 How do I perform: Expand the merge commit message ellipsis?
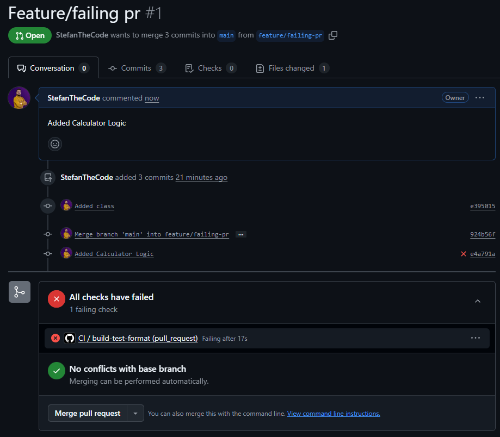coord(240,234)
